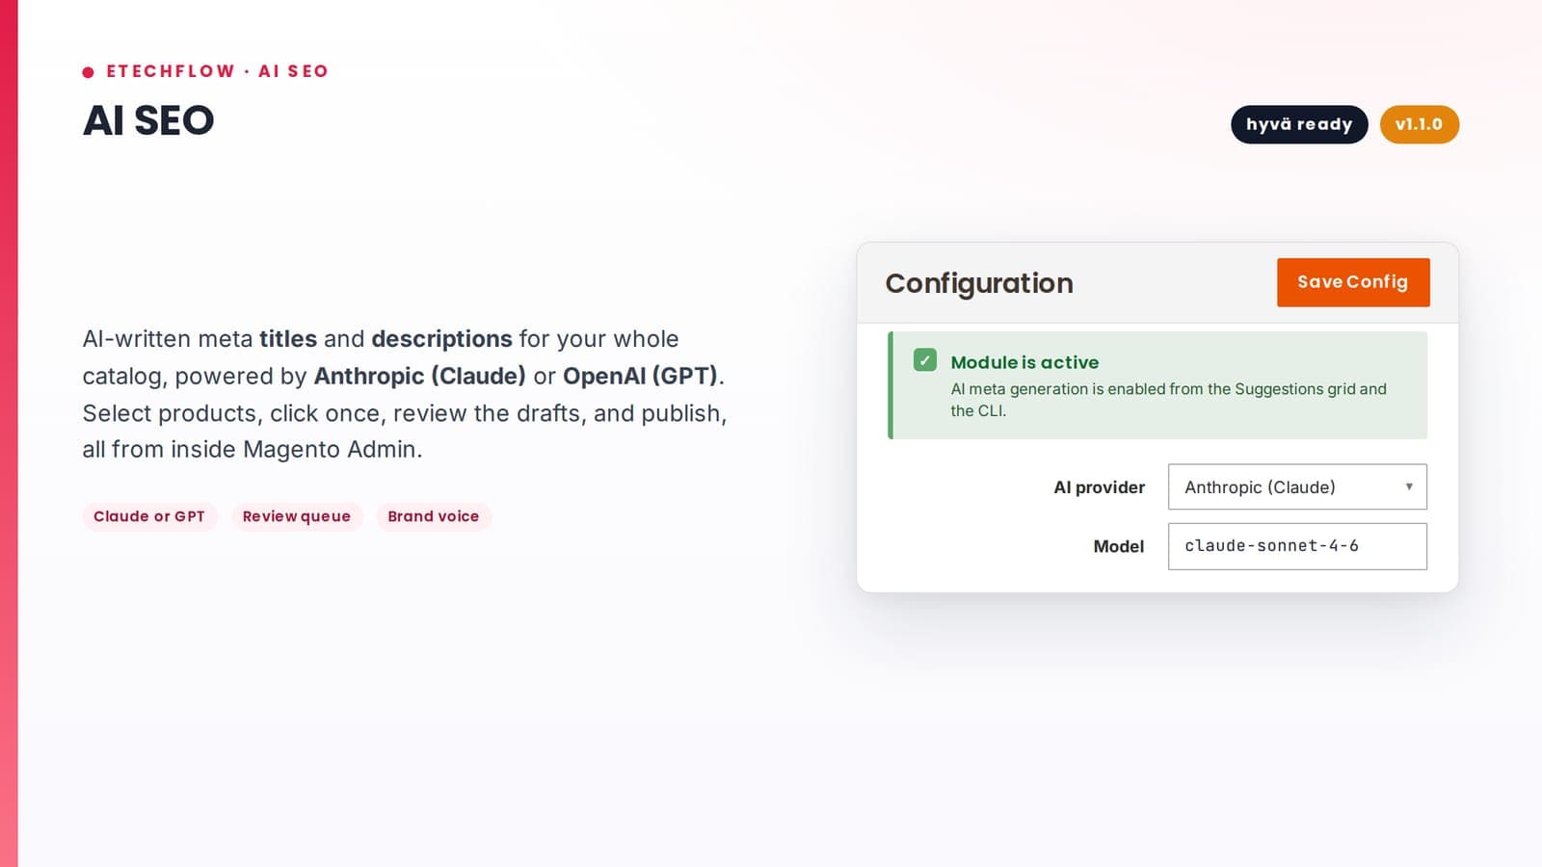
Task: Click the red dot before ETECHFLOW
Action: [x=89, y=72]
